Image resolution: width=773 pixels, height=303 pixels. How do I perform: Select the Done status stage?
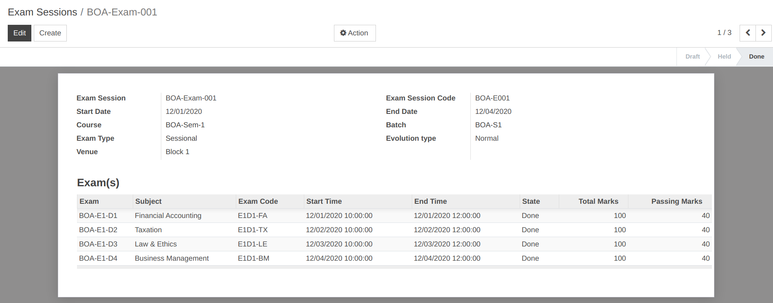click(x=756, y=57)
